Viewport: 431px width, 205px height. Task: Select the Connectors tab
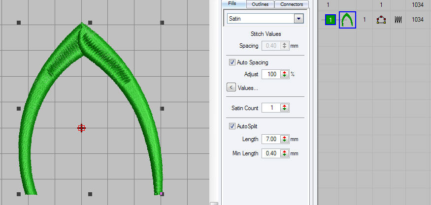(292, 4)
